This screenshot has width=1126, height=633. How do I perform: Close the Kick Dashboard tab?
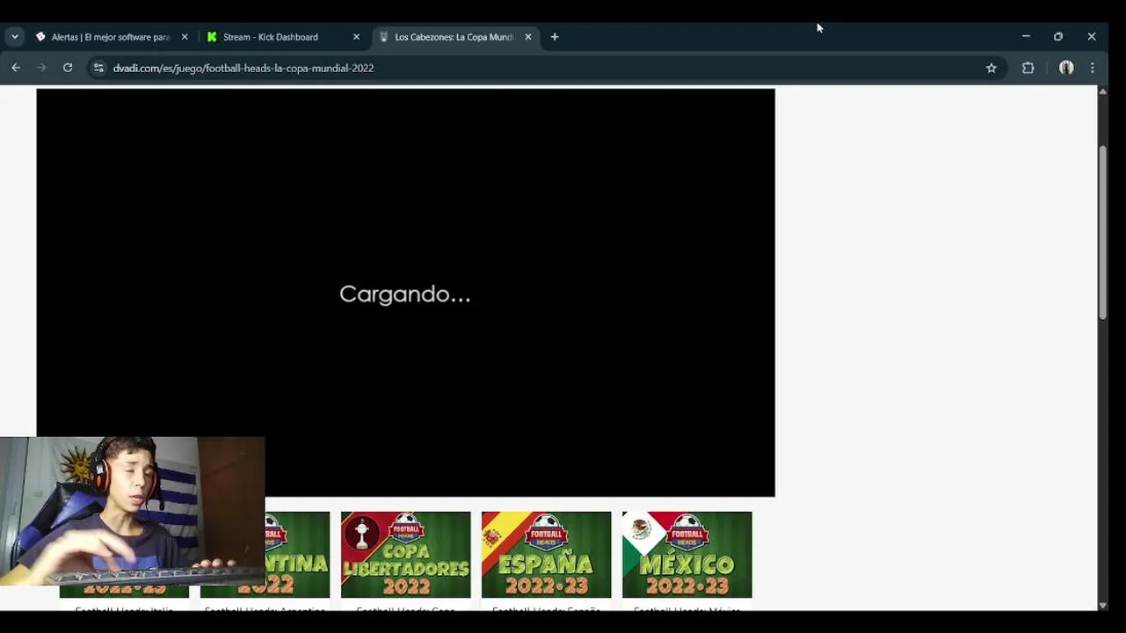pos(356,37)
